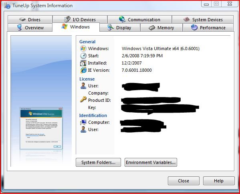Open Environment Variables dialog

[x=151, y=162]
